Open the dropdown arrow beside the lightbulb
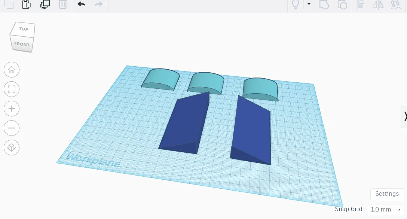Screen dimensions: 407x219 [309, 4]
